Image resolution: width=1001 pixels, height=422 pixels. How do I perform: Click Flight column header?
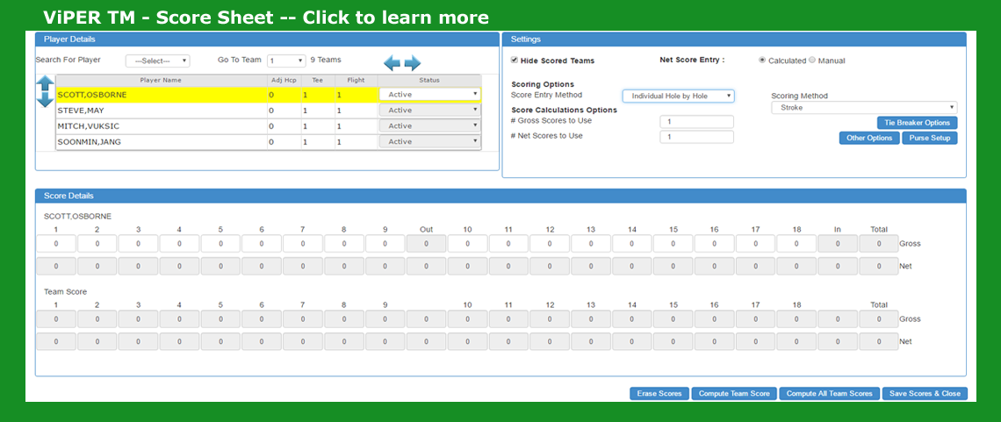coord(356,81)
